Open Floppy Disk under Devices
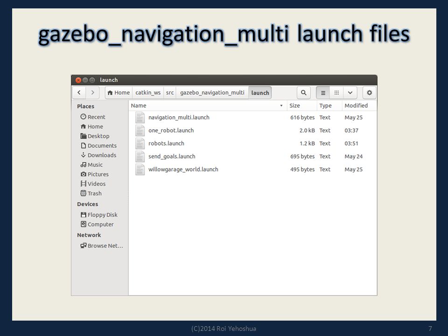 click(99, 215)
